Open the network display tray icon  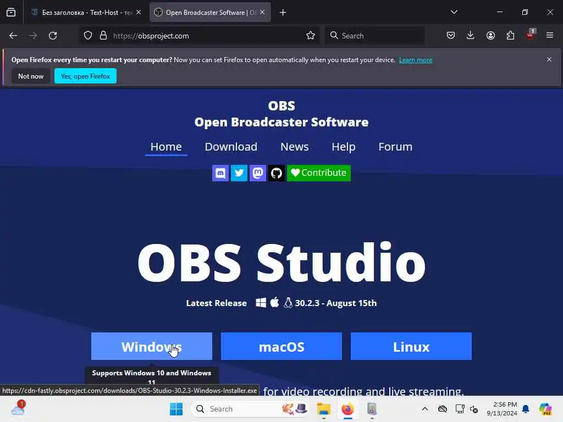pyautogui.click(x=460, y=409)
